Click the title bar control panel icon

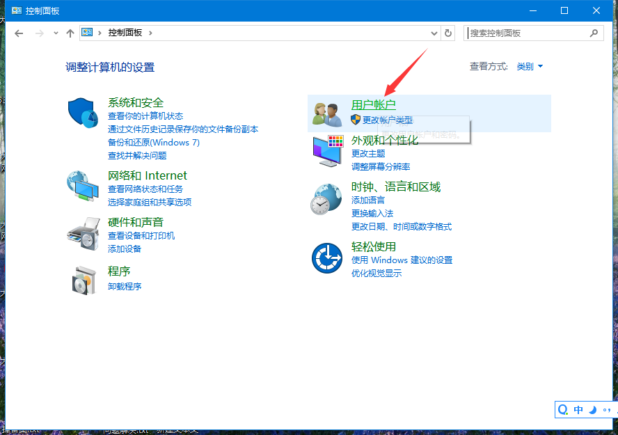(17, 10)
